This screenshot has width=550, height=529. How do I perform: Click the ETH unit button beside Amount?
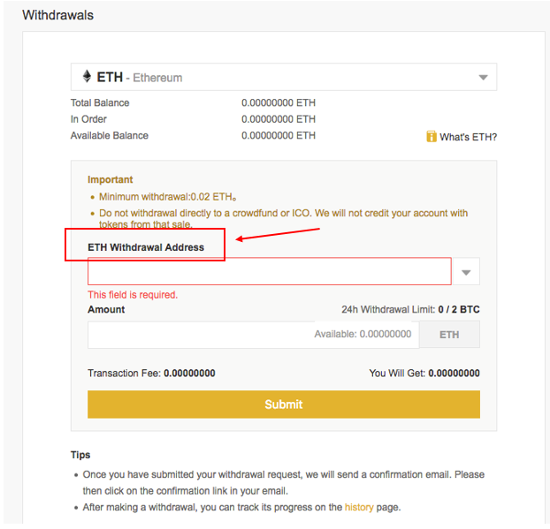click(449, 335)
